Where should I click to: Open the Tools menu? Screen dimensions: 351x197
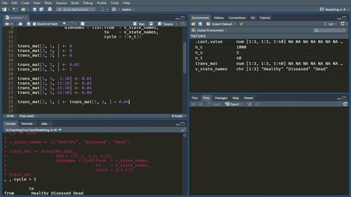pyautogui.click(x=115, y=3)
